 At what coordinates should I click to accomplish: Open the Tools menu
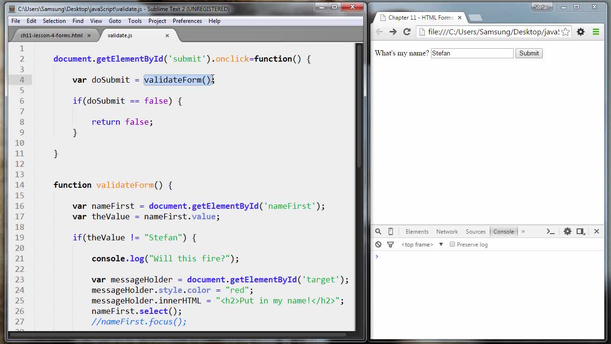click(135, 21)
